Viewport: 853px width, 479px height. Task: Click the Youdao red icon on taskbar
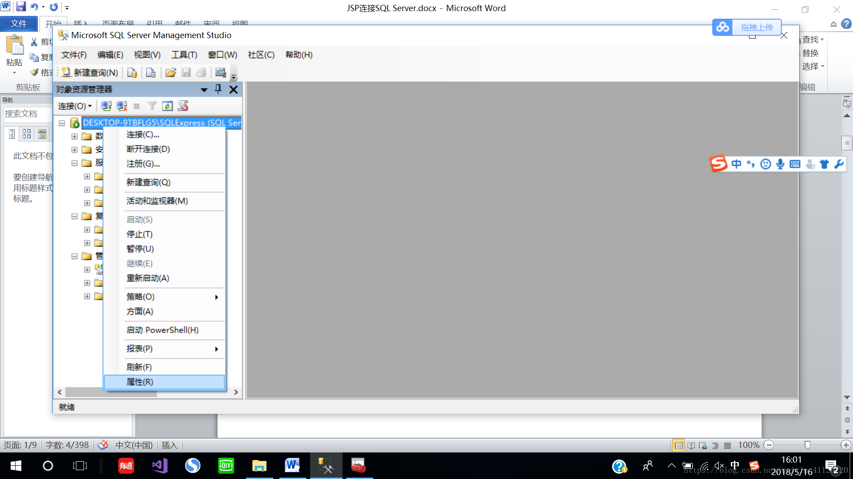pos(126,466)
